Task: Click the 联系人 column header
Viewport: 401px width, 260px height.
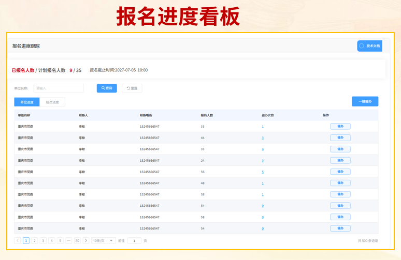Action: (x=83, y=115)
